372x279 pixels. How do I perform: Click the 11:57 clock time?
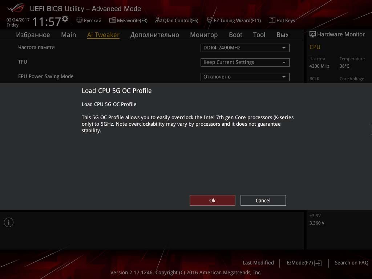pyautogui.click(x=47, y=21)
